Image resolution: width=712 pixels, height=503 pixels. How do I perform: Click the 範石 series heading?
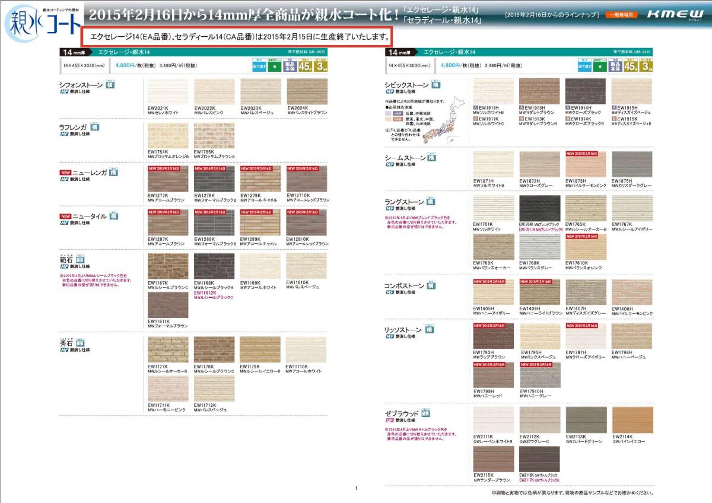pos(66,260)
